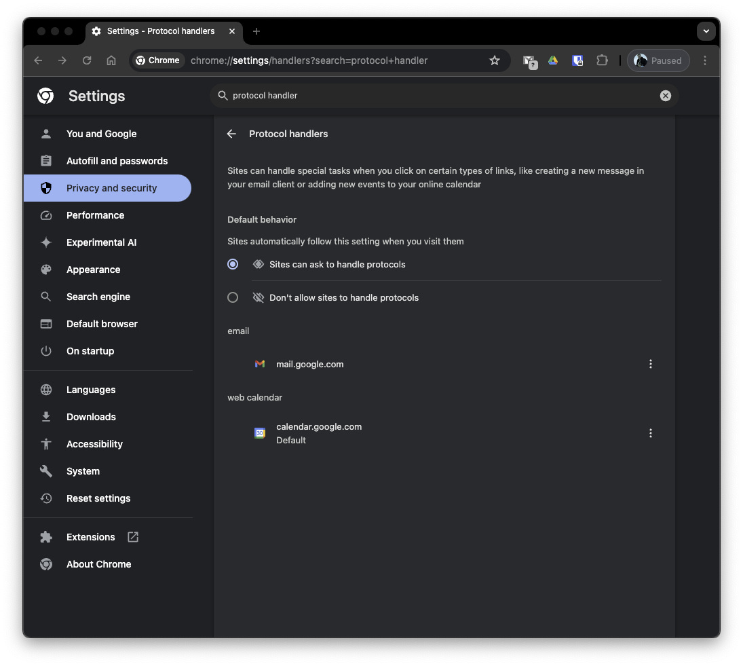Go to the Home page icon
Image resolution: width=743 pixels, height=666 pixels.
111,60
